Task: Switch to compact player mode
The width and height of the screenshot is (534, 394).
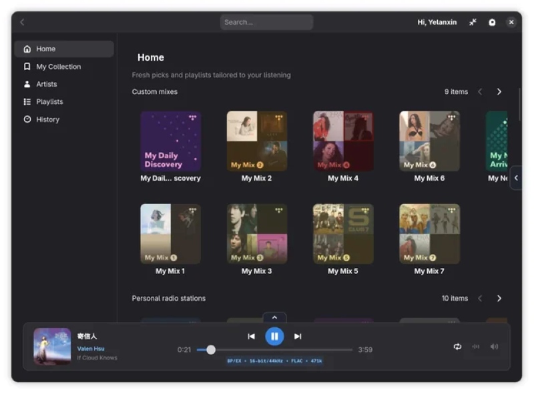Action: point(473,21)
